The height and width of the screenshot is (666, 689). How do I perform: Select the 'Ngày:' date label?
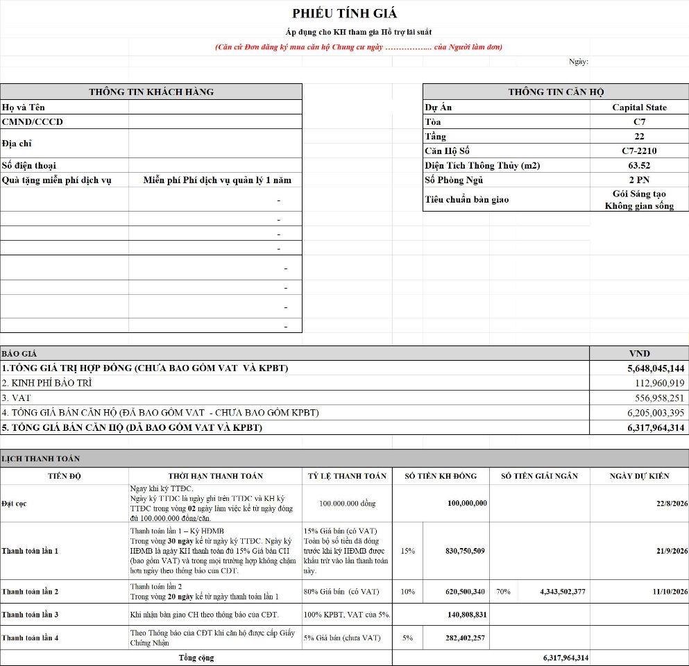(x=578, y=62)
